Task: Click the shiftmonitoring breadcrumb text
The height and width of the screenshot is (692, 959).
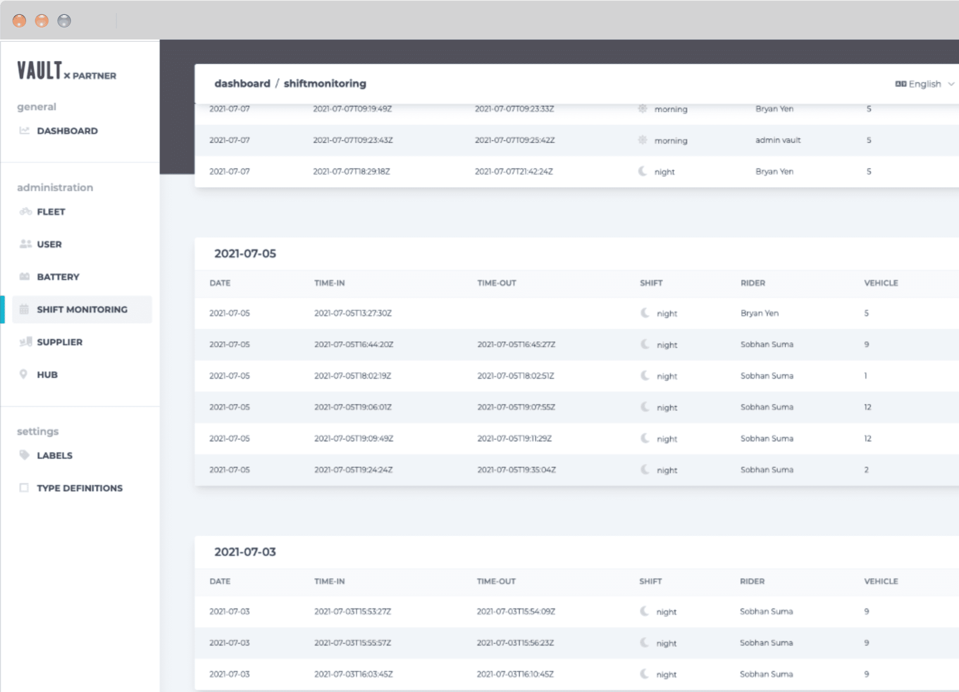Action: [325, 84]
